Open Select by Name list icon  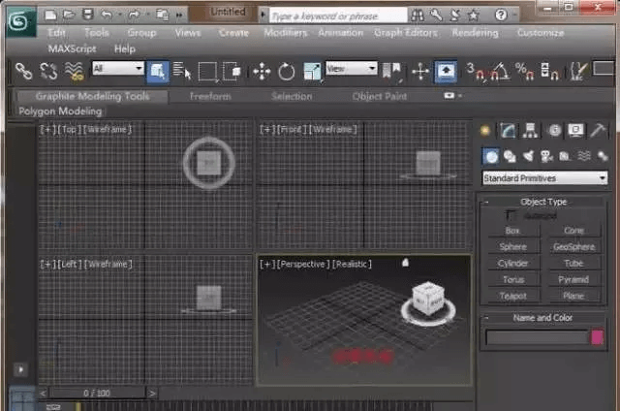tap(182, 71)
